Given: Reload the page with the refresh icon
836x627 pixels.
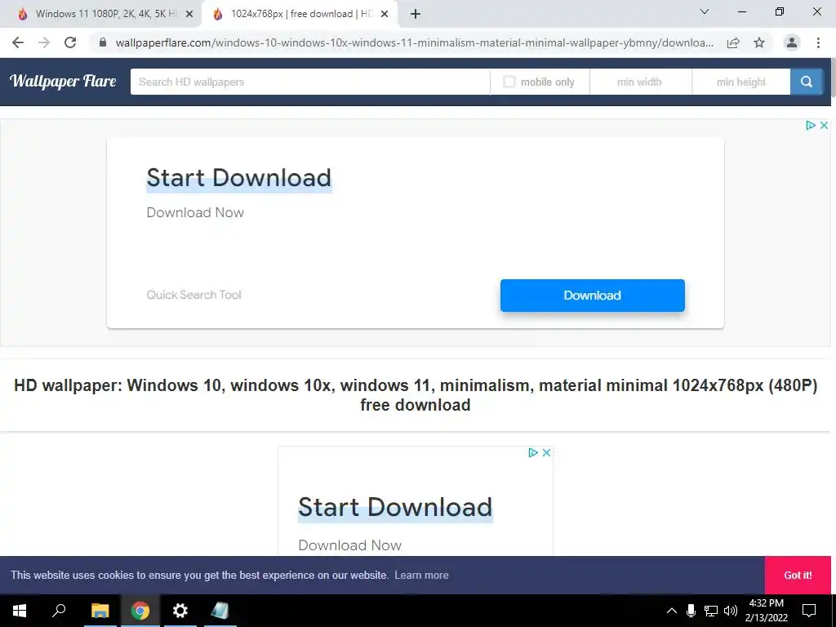Looking at the screenshot, I should click(70, 42).
